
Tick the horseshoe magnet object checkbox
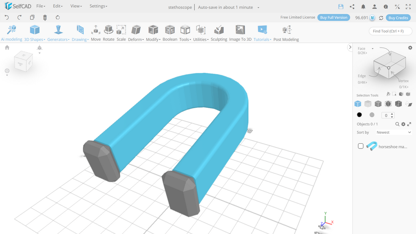(361, 146)
